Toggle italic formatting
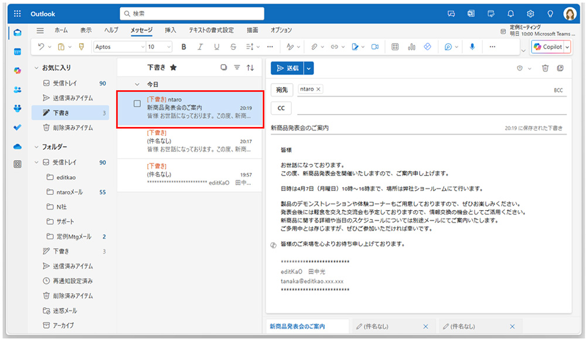Image resolution: width=586 pixels, height=340 pixels. [x=200, y=47]
